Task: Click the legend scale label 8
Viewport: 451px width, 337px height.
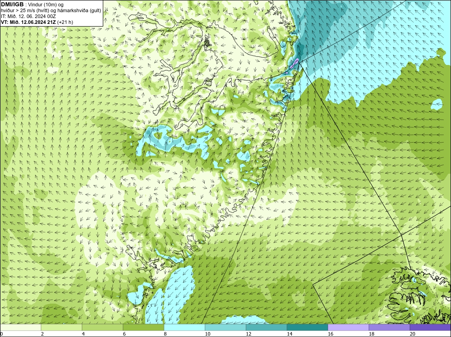Action: 166,334
